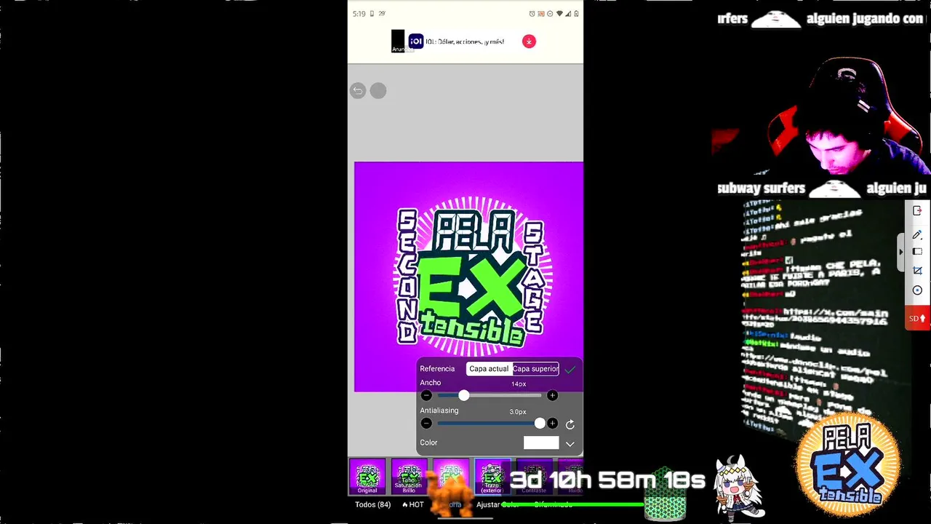Viewport: 931px width, 524px height.
Task: Collapse side toolbar with the arrow handle
Action: [901, 252]
